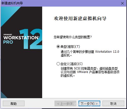Close the 新建虚拟机向导 dialog

[122, 3]
